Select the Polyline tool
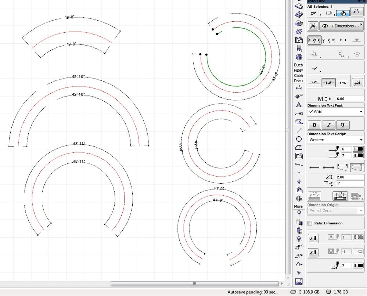The image size is (367, 296). (x=299, y=148)
